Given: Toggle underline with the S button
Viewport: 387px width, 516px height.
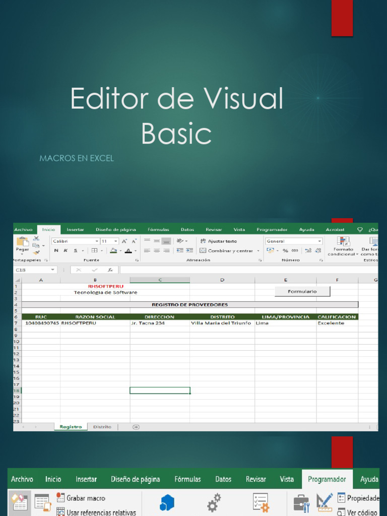Looking at the screenshot, I should tap(76, 250).
